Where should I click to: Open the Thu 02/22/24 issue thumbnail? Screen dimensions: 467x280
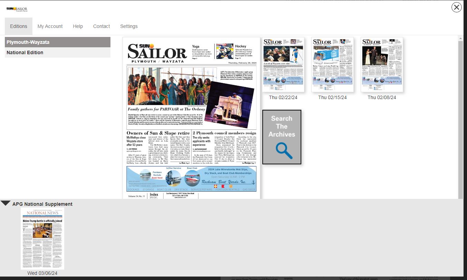[x=283, y=65]
